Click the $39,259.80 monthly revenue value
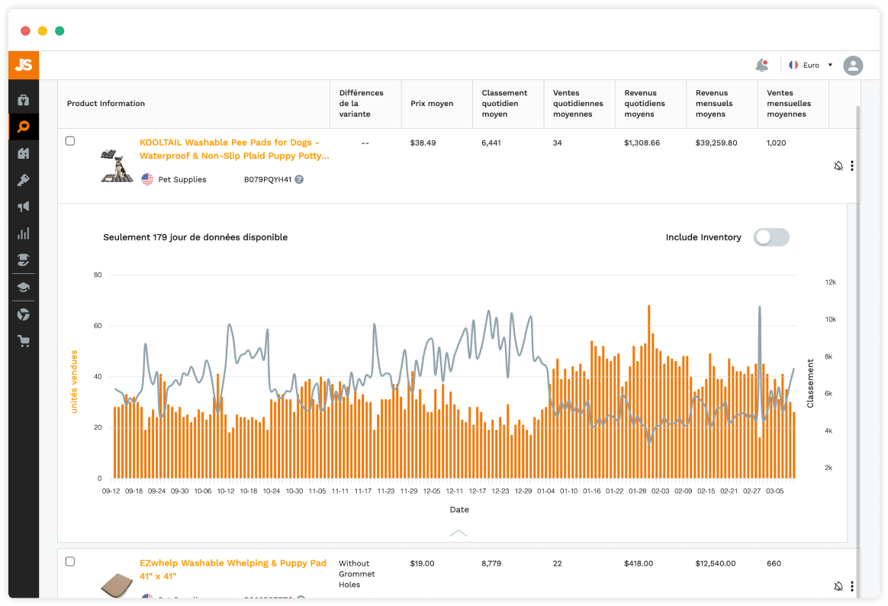This screenshot has height=606, width=888. tap(716, 143)
